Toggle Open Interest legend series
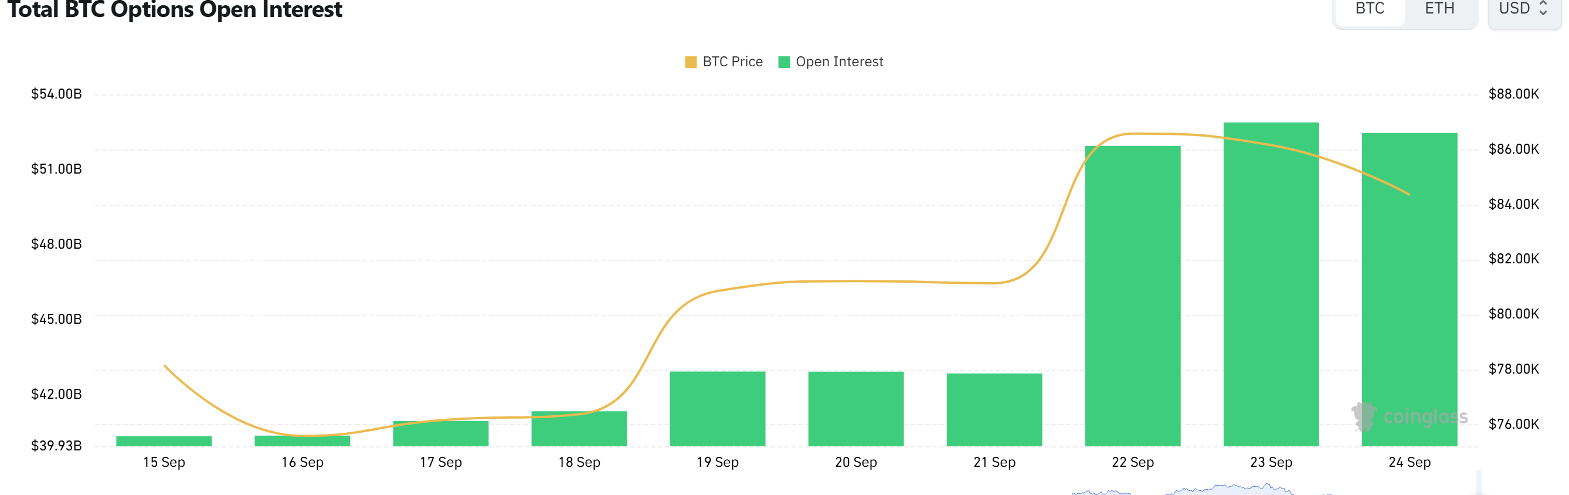 pos(830,62)
